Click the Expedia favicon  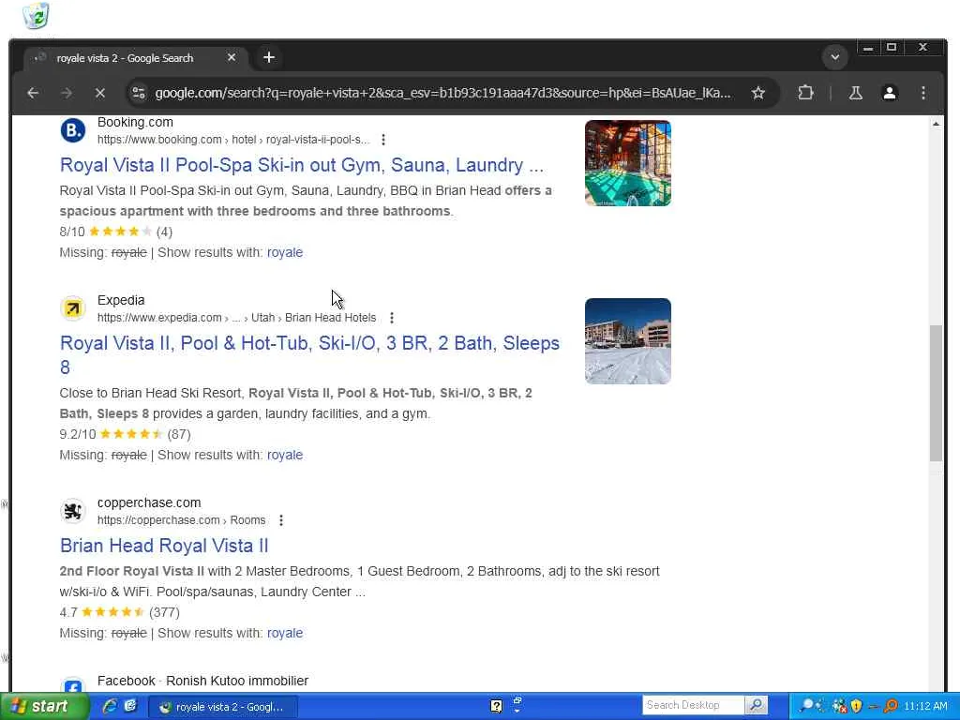click(73, 307)
